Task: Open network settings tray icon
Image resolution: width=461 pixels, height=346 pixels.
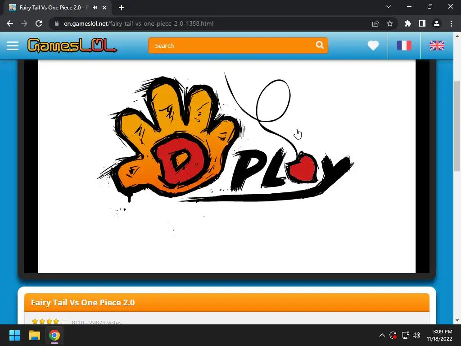Action: point(406,335)
